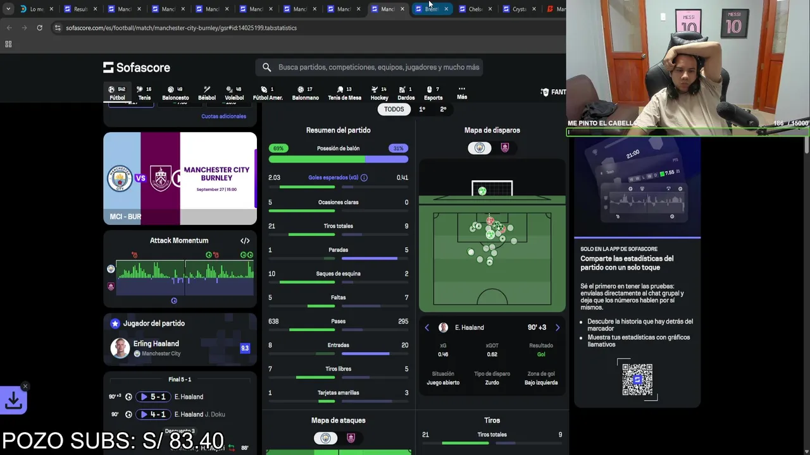Select the TODOS period filter

point(394,109)
